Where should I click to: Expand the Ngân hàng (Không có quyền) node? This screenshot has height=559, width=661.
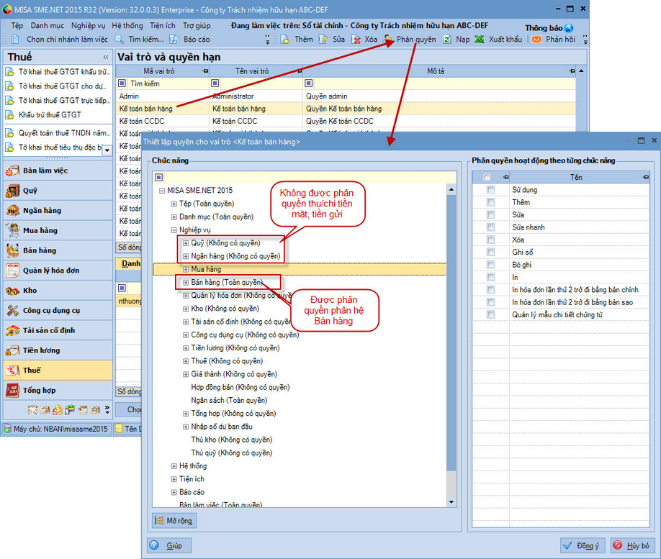[x=186, y=256]
